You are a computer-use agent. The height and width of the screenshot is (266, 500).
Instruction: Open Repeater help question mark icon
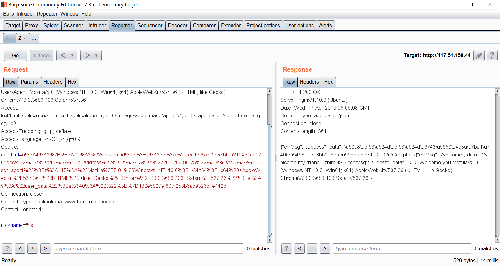pos(492,55)
